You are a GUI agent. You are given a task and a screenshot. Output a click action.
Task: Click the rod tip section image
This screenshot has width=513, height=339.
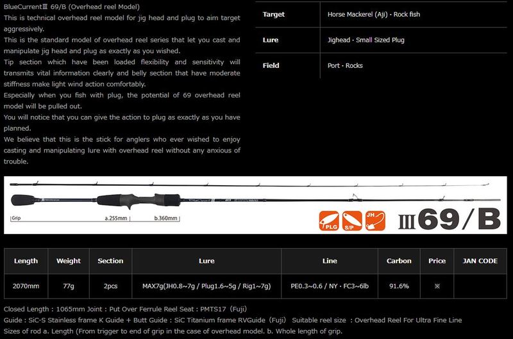tap(249, 185)
